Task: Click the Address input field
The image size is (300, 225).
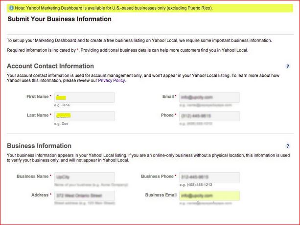Action: [85, 196]
